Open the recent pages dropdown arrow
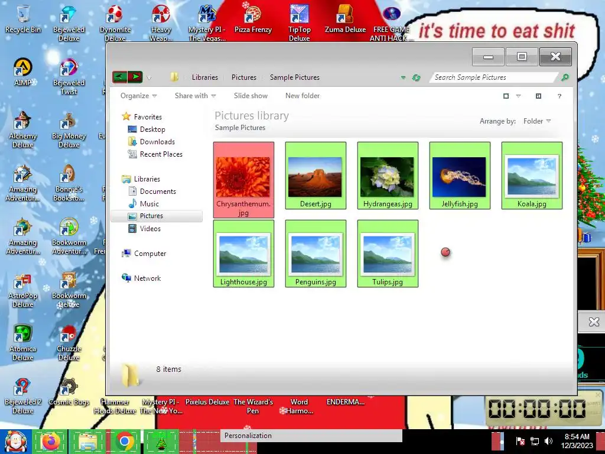This screenshot has height=454, width=605. pyautogui.click(x=149, y=77)
